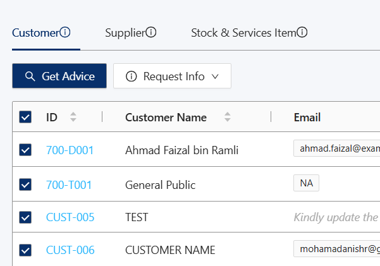380x266 pixels.
Task: Open the Request Info dropdown
Action: point(172,76)
